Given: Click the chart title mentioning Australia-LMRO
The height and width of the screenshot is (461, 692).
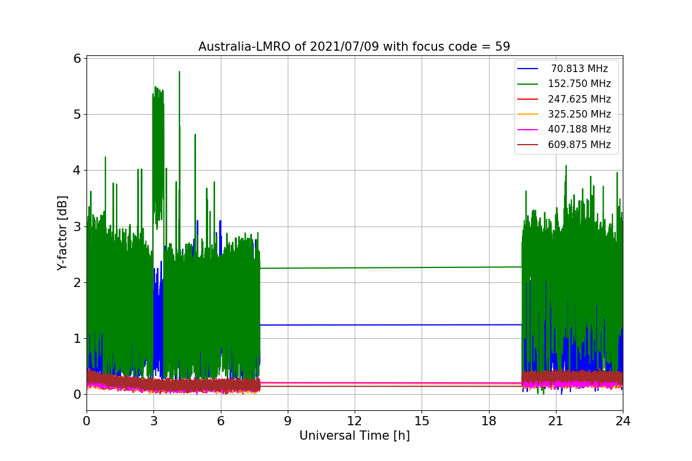Looking at the screenshot, I should pyautogui.click(x=354, y=47).
